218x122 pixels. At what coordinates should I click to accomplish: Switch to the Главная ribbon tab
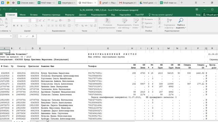[11, 15]
